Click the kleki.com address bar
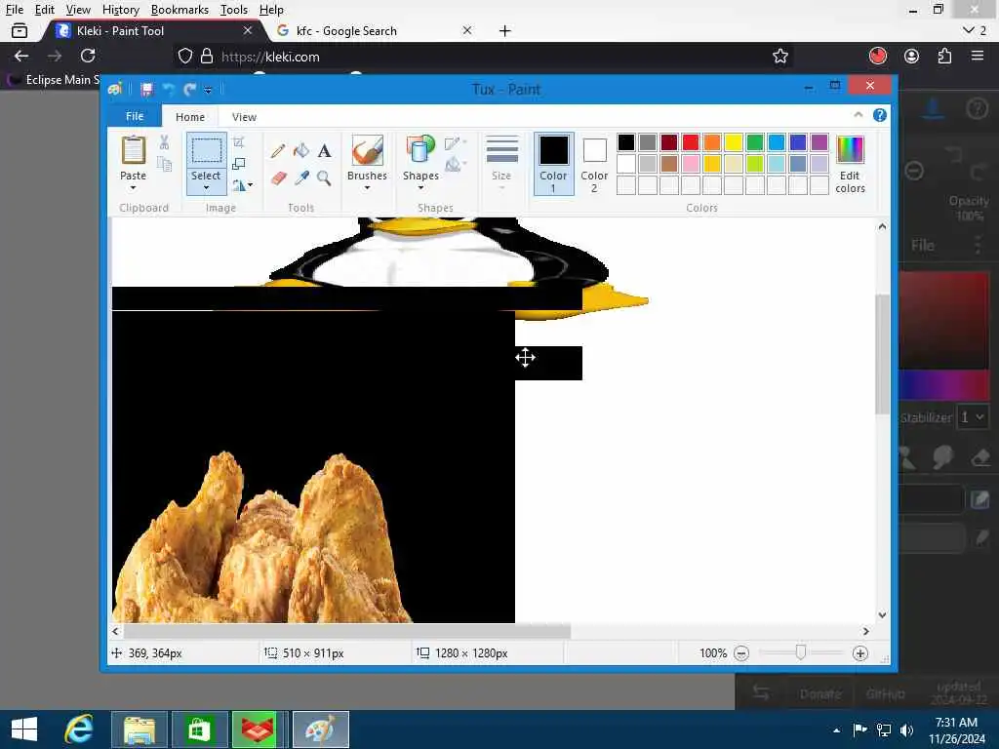Image resolution: width=999 pixels, height=749 pixels. click(x=484, y=57)
